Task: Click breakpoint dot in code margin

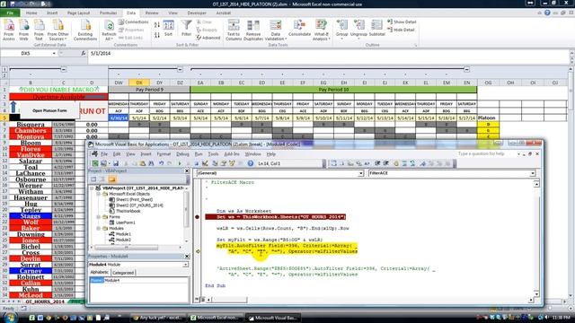Action: coord(198,217)
